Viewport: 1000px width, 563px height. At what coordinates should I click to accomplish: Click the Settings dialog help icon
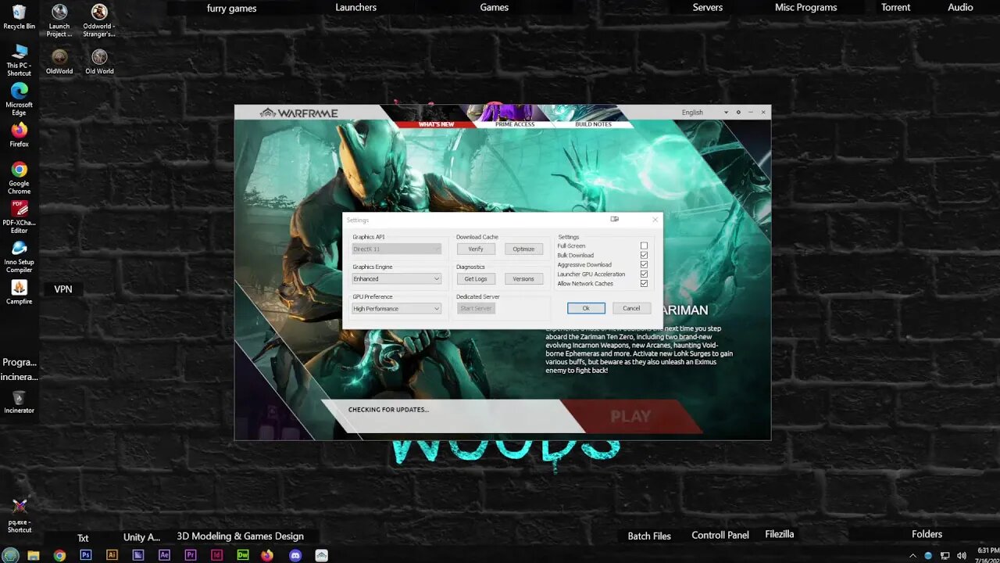point(615,220)
